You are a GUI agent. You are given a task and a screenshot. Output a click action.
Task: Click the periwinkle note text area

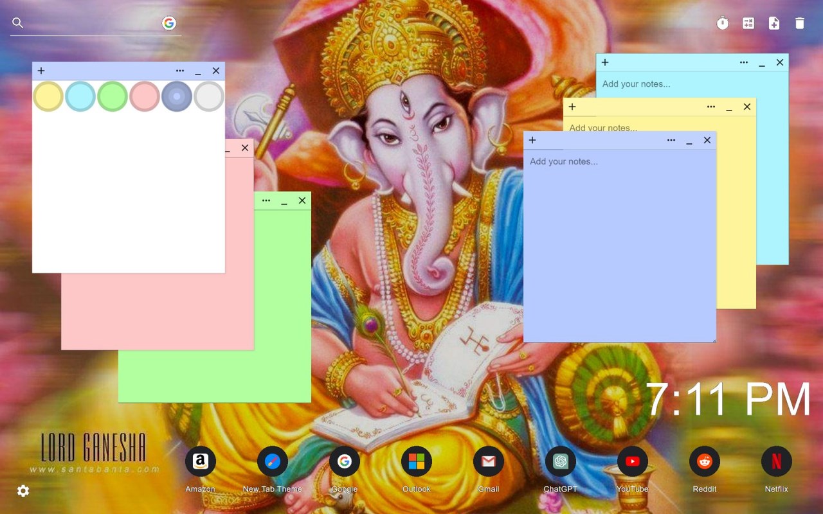[x=620, y=245]
